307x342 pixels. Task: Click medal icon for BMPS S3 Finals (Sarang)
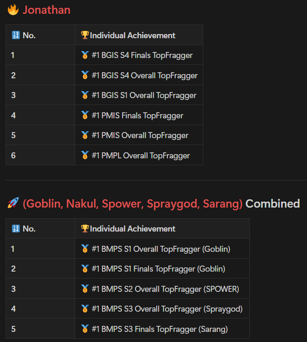coord(85,329)
